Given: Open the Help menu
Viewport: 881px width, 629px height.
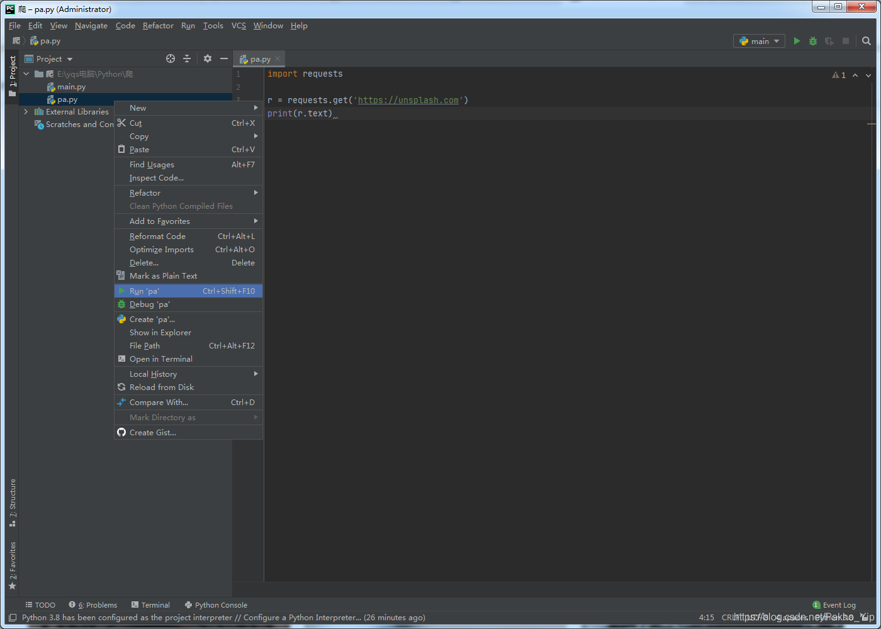Looking at the screenshot, I should click(299, 26).
